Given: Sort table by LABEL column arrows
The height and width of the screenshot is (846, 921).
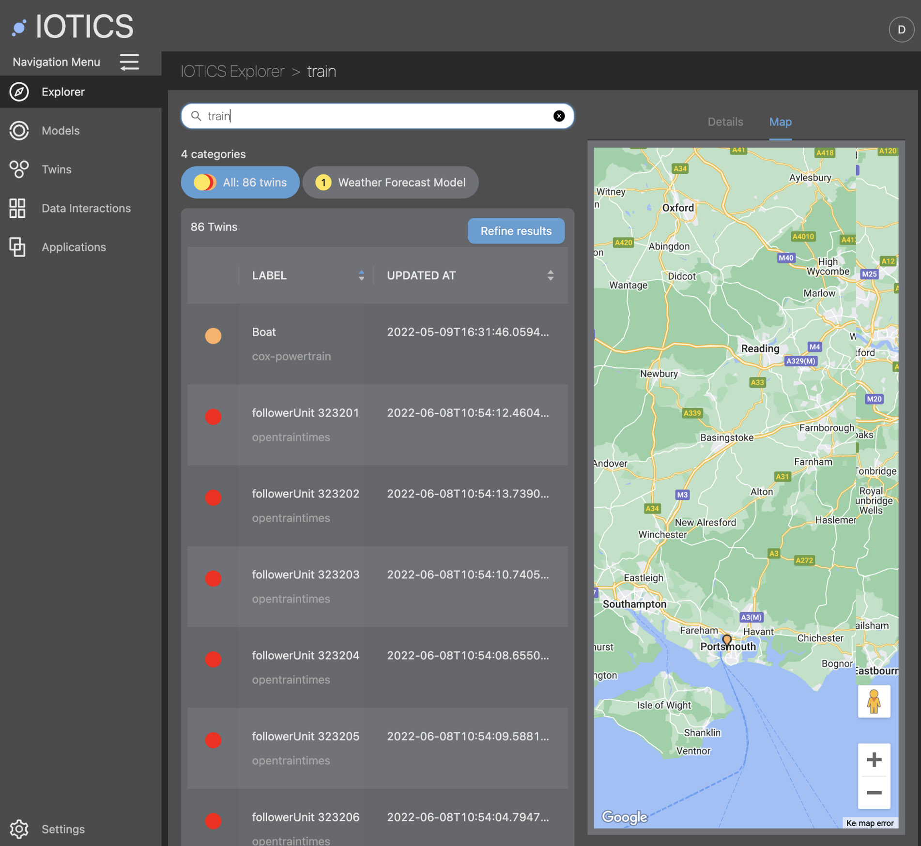Looking at the screenshot, I should (361, 275).
